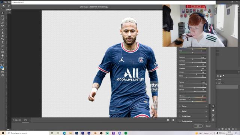Click the Tint slider
Viewport: 240px width, 135px height.
(193, 53)
